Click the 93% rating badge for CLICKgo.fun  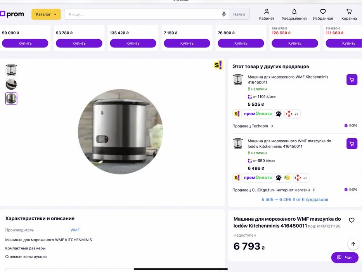click(x=351, y=190)
